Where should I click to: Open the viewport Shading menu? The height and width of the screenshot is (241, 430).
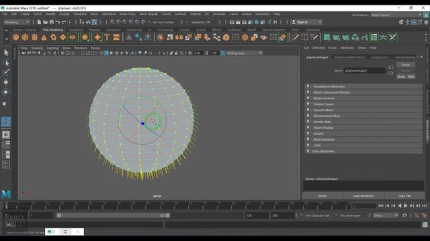click(37, 48)
